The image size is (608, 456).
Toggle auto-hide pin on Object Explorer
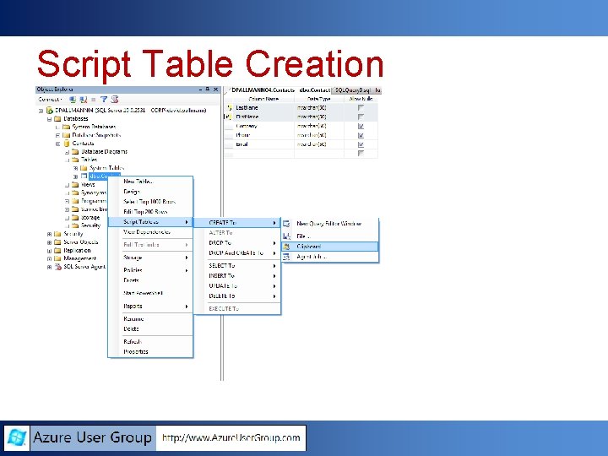(x=208, y=90)
